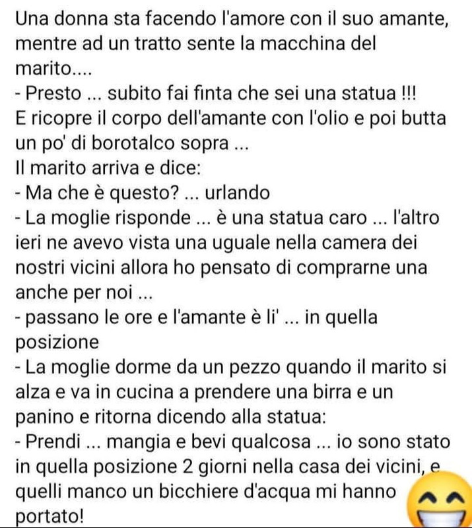
Task: Click the line "Il marito arriva e dice:"
Action: click(x=108, y=168)
